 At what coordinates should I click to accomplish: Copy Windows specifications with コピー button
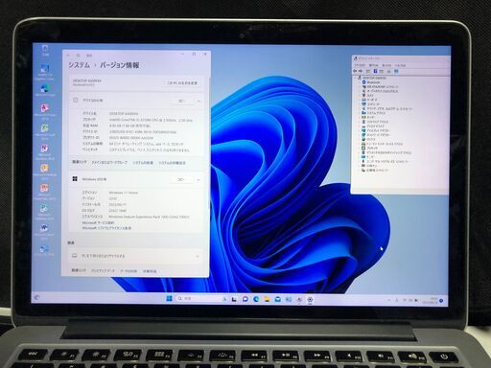point(181,179)
